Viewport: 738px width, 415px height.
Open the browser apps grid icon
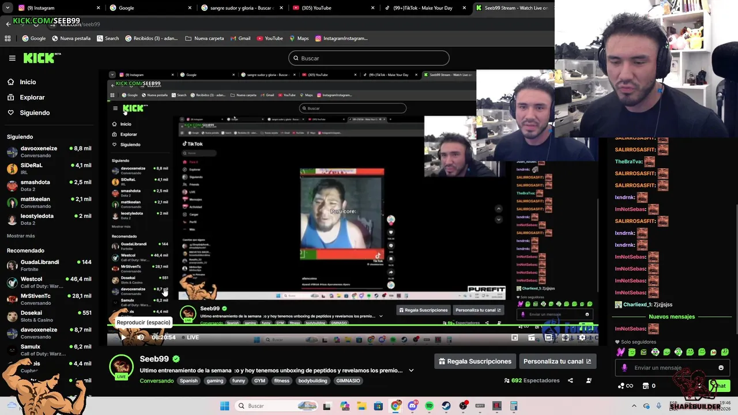[7, 39]
